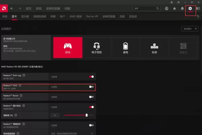The height and width of the screenshot is (135, 202).
Task: Toggle the sidebar panel icon
Action: tap(198, 8)
